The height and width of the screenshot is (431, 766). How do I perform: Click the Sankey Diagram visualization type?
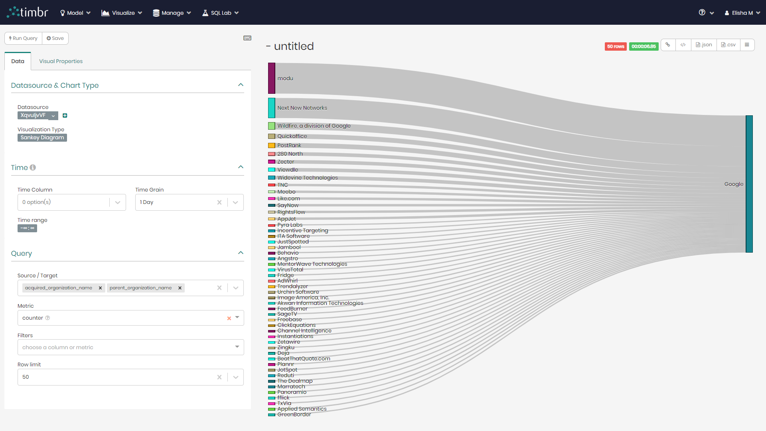click(42, 138)
